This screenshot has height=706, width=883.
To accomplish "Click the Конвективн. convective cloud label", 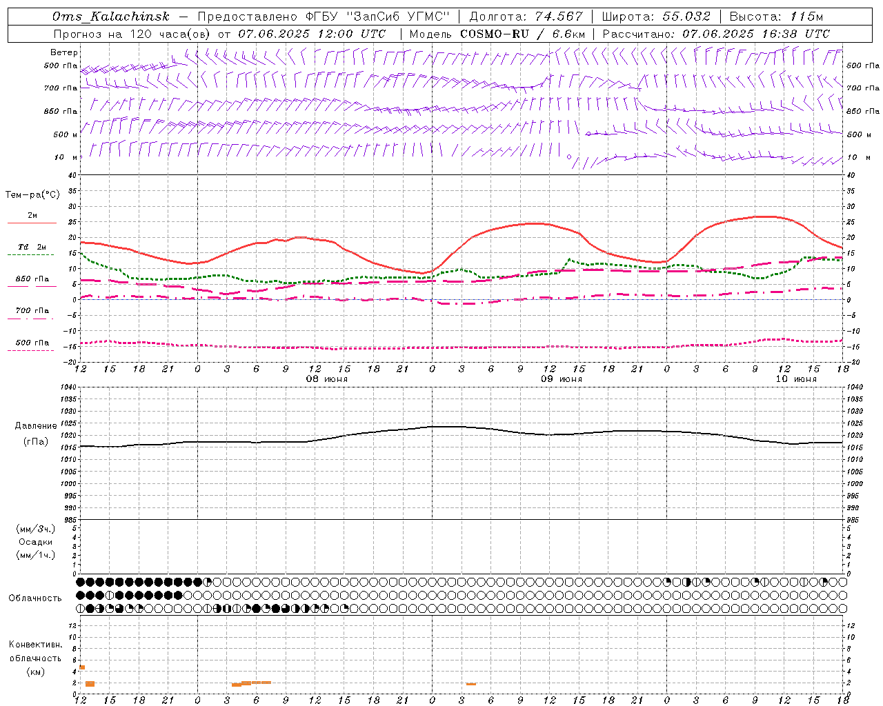I will [36, 645].
